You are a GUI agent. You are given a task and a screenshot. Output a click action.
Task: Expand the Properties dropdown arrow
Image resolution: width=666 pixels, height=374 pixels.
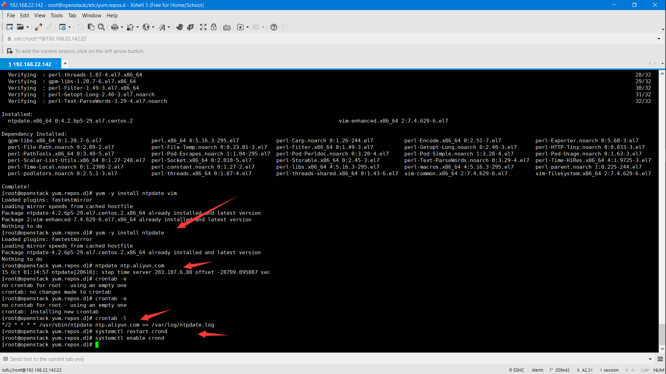70,27
